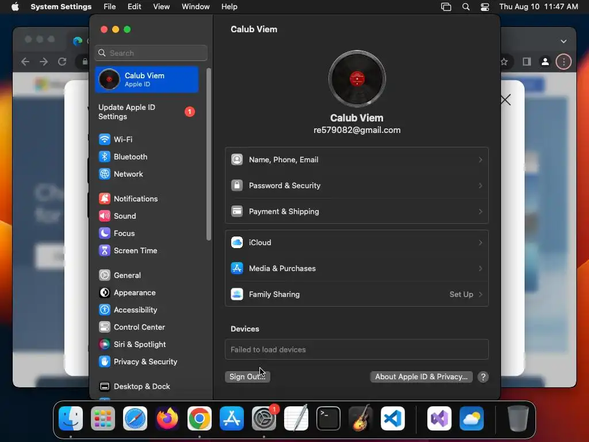
Task: Open Payment & Shipping row
Action: click(357, 212)
